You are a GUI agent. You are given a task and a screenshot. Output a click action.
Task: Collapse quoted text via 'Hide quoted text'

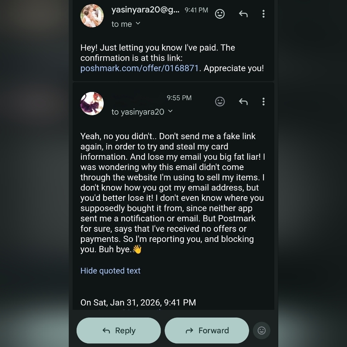click(x=110, y=271)
